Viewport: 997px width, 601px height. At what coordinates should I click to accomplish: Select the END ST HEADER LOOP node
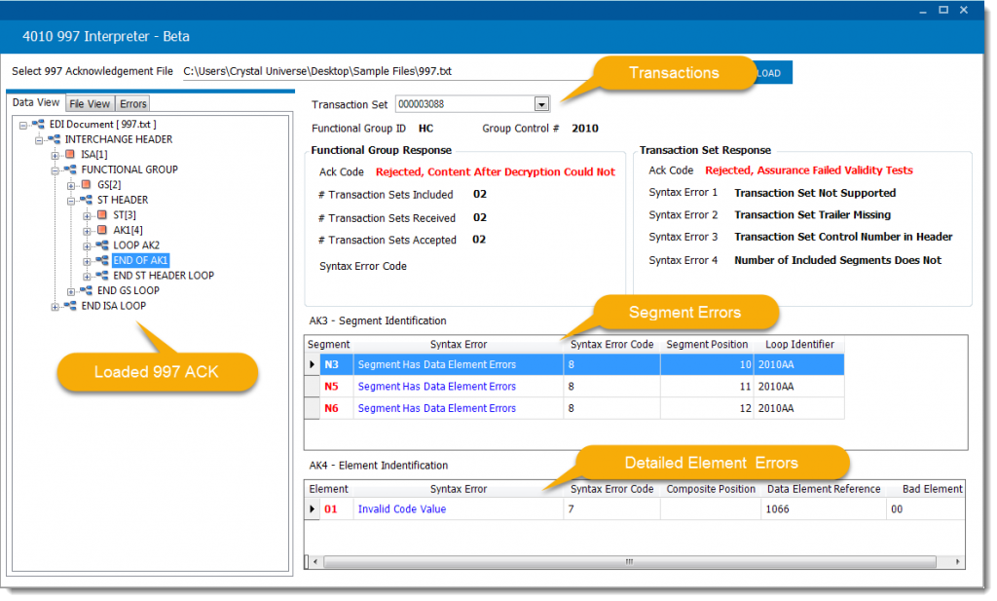click(163, 276)
